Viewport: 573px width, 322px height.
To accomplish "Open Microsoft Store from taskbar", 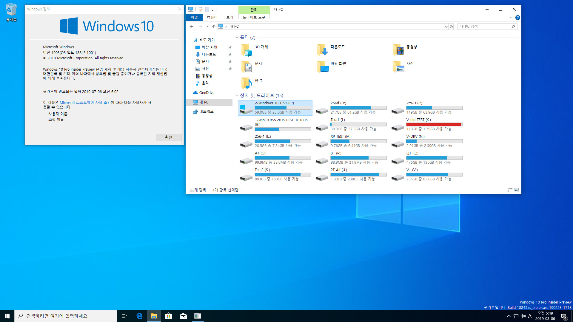I will coord(169,316).
